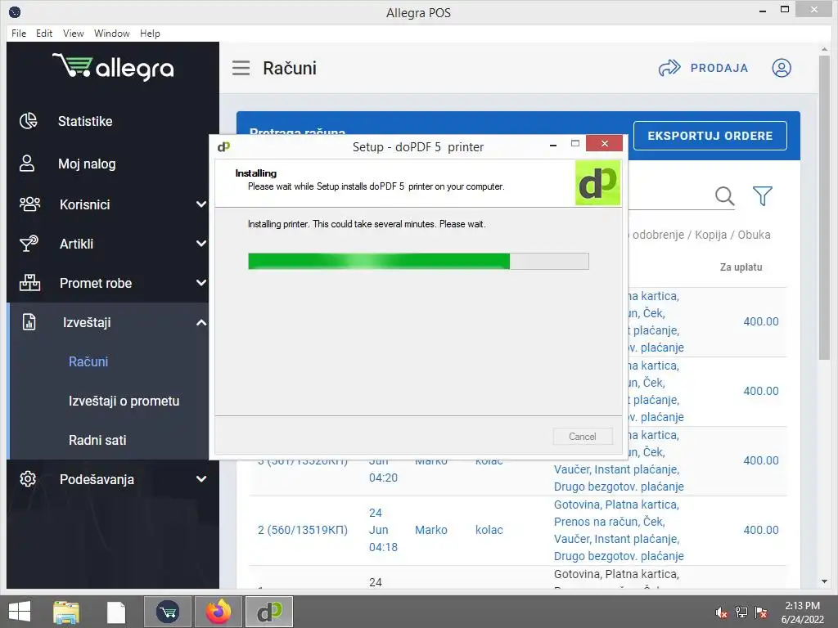Click the muted volume tray icon
The height and width of the screenshot is (628, 838).
point(721,612)
